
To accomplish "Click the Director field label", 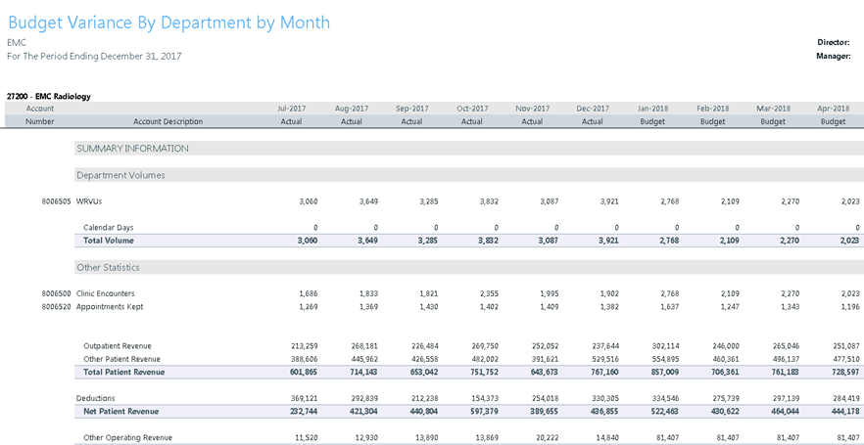I will click(x=833, y=43).
